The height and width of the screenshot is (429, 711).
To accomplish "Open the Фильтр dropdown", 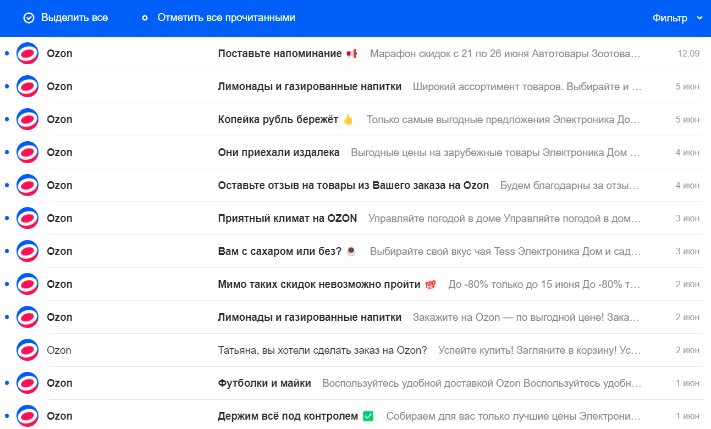I will pos(677,18).
